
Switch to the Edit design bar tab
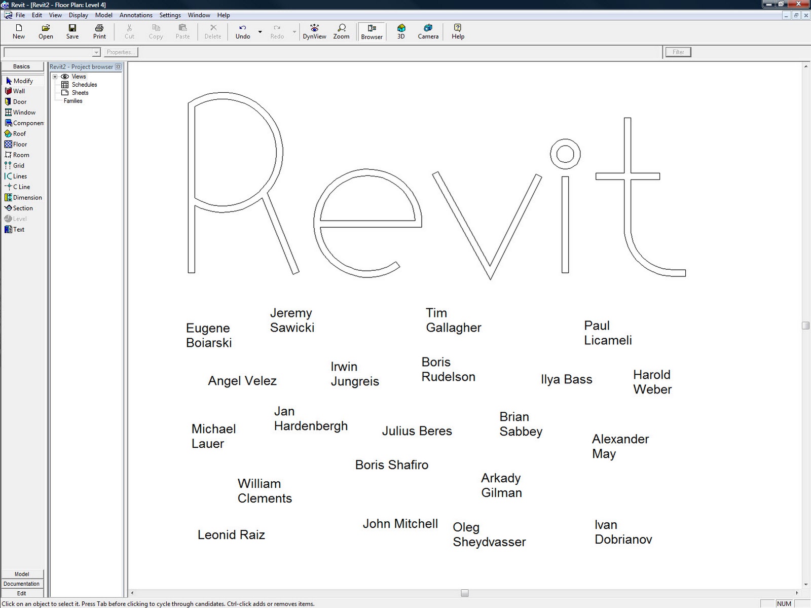click(x=22, y=593)
